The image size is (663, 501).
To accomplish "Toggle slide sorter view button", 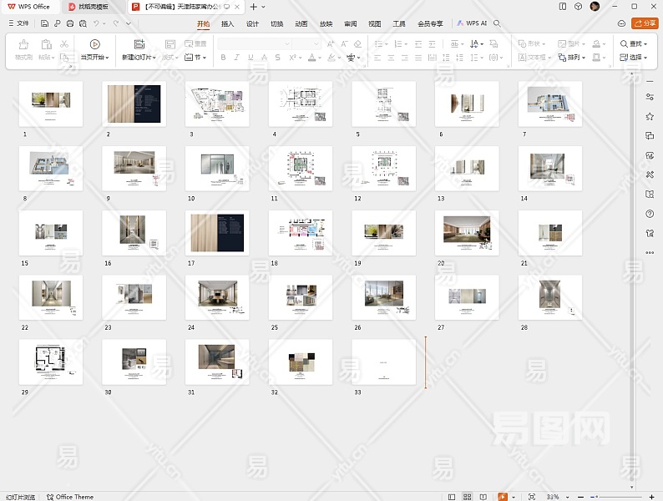I will pos(468,497).
